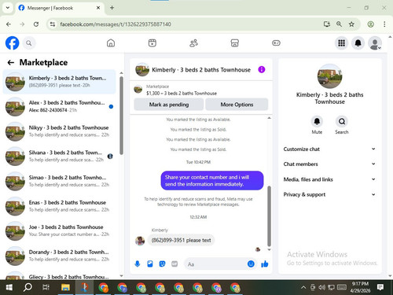
Task: Reload the page with the refresh icon
Action: 36,24
